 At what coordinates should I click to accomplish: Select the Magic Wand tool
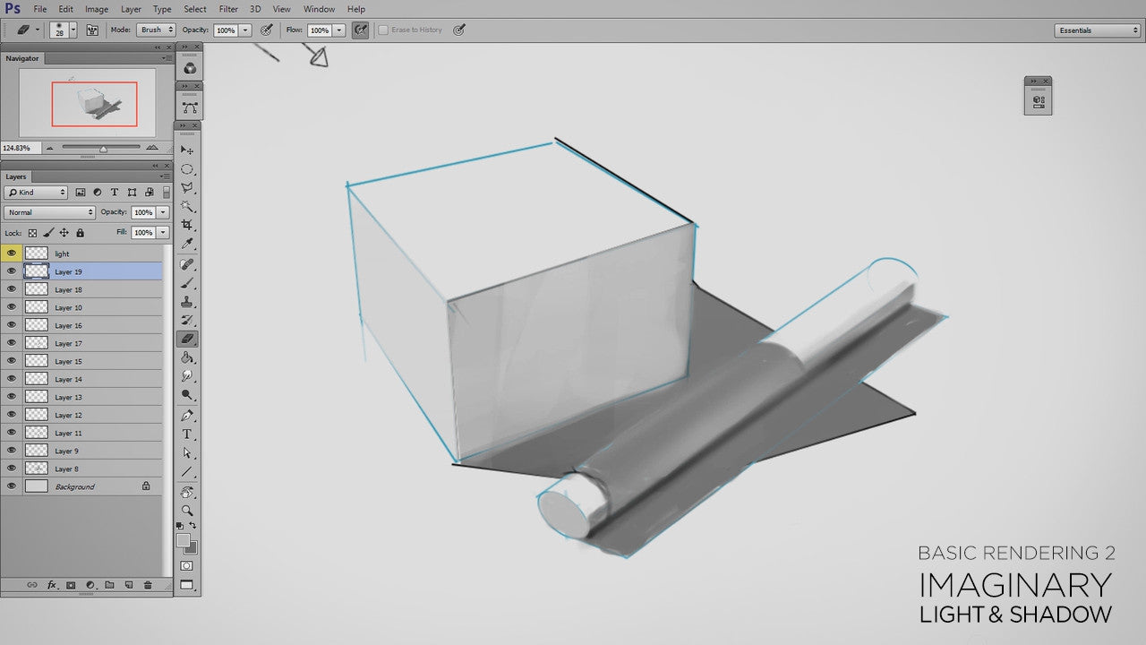[187, 206]
